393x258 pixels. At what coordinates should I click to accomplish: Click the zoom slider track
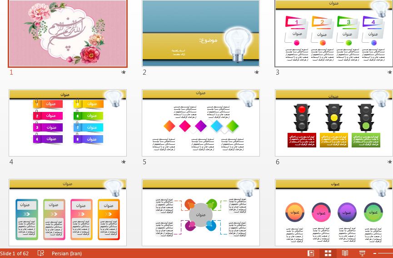(386, 253)
